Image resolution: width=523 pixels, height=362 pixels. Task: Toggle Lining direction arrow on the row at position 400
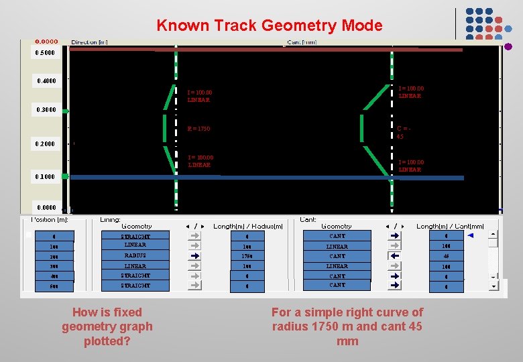pos(195,276)
